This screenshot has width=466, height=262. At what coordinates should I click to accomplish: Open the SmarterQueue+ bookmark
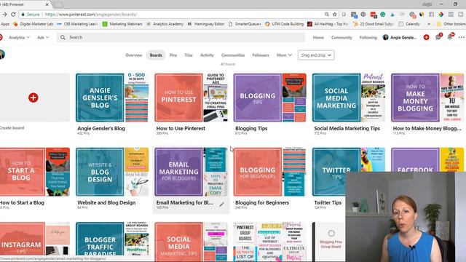(x=245, y=24)
